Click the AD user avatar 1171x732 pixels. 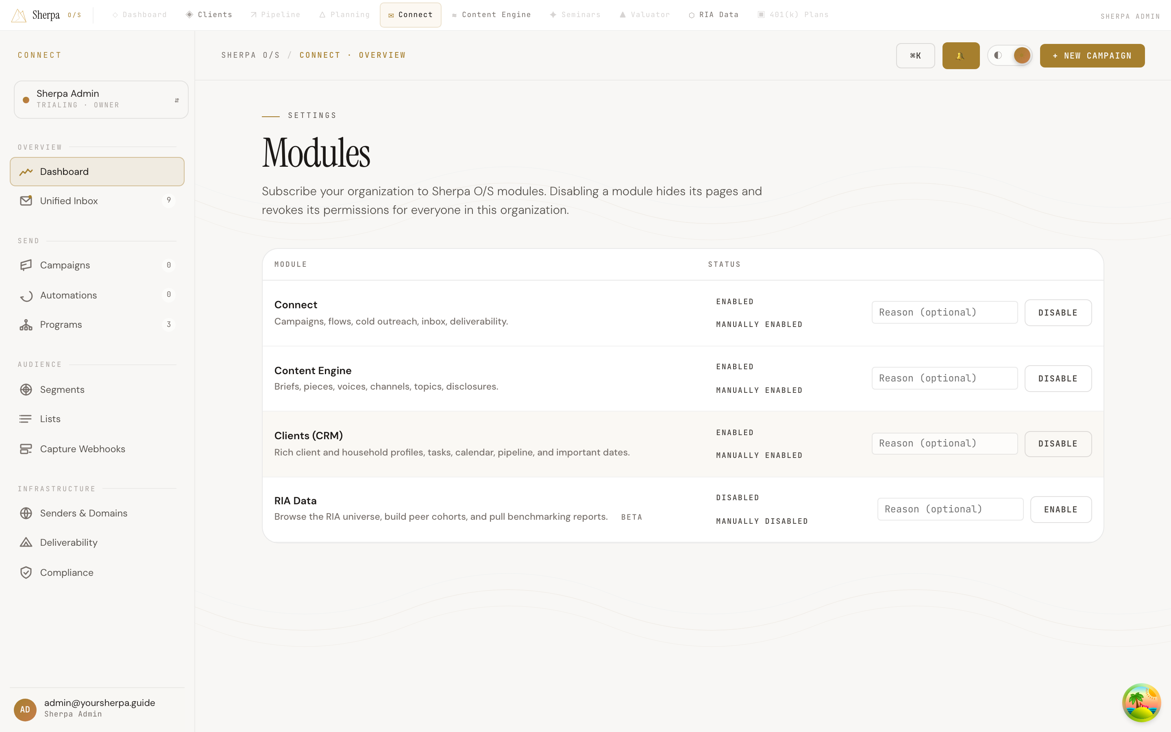click(25, 709)
